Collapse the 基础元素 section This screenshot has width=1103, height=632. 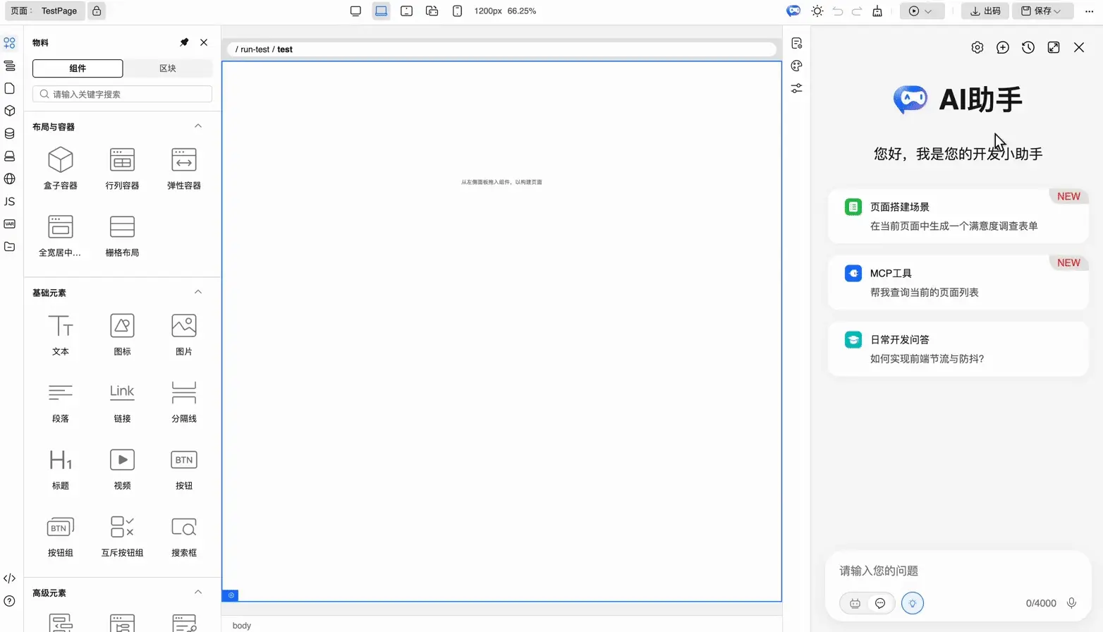(x=198, y=292)
